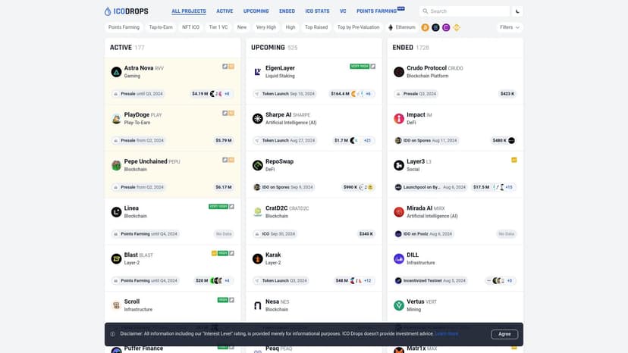
Task: Select the Layer3 project icon
Action: pyautogui.click(x=399, y=165)
